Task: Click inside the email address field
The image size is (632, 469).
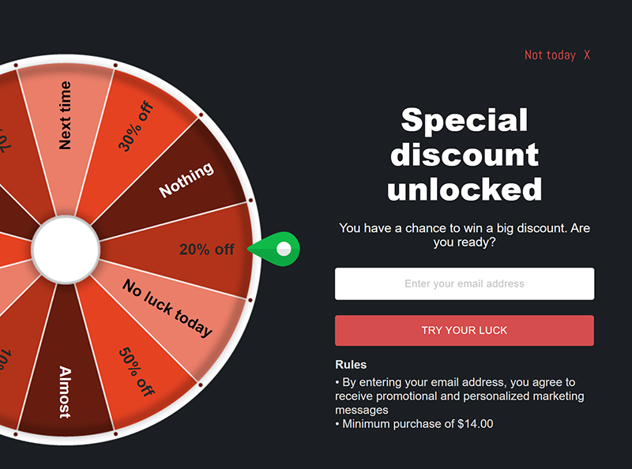Action: tap(465, 283)
